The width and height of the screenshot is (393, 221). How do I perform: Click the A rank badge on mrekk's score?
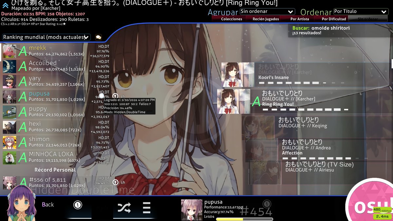coord(23,51)
